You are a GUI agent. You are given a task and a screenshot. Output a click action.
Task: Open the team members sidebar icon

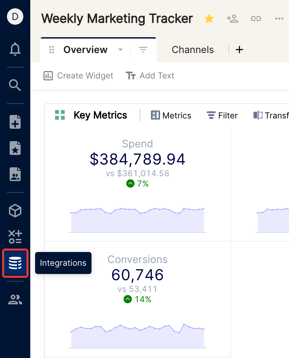point(15,299)
